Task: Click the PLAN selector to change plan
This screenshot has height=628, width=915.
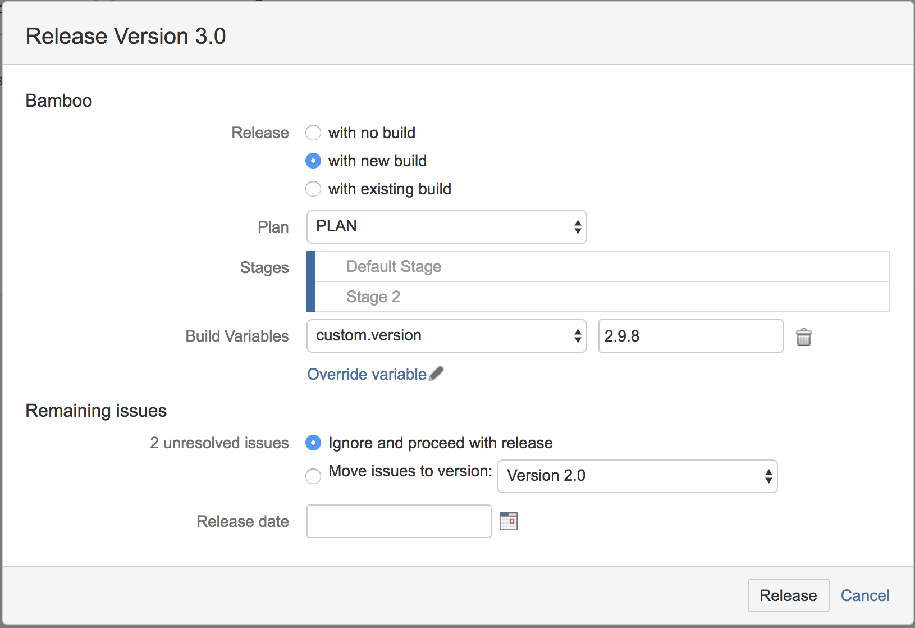Action: click(446, 227)
